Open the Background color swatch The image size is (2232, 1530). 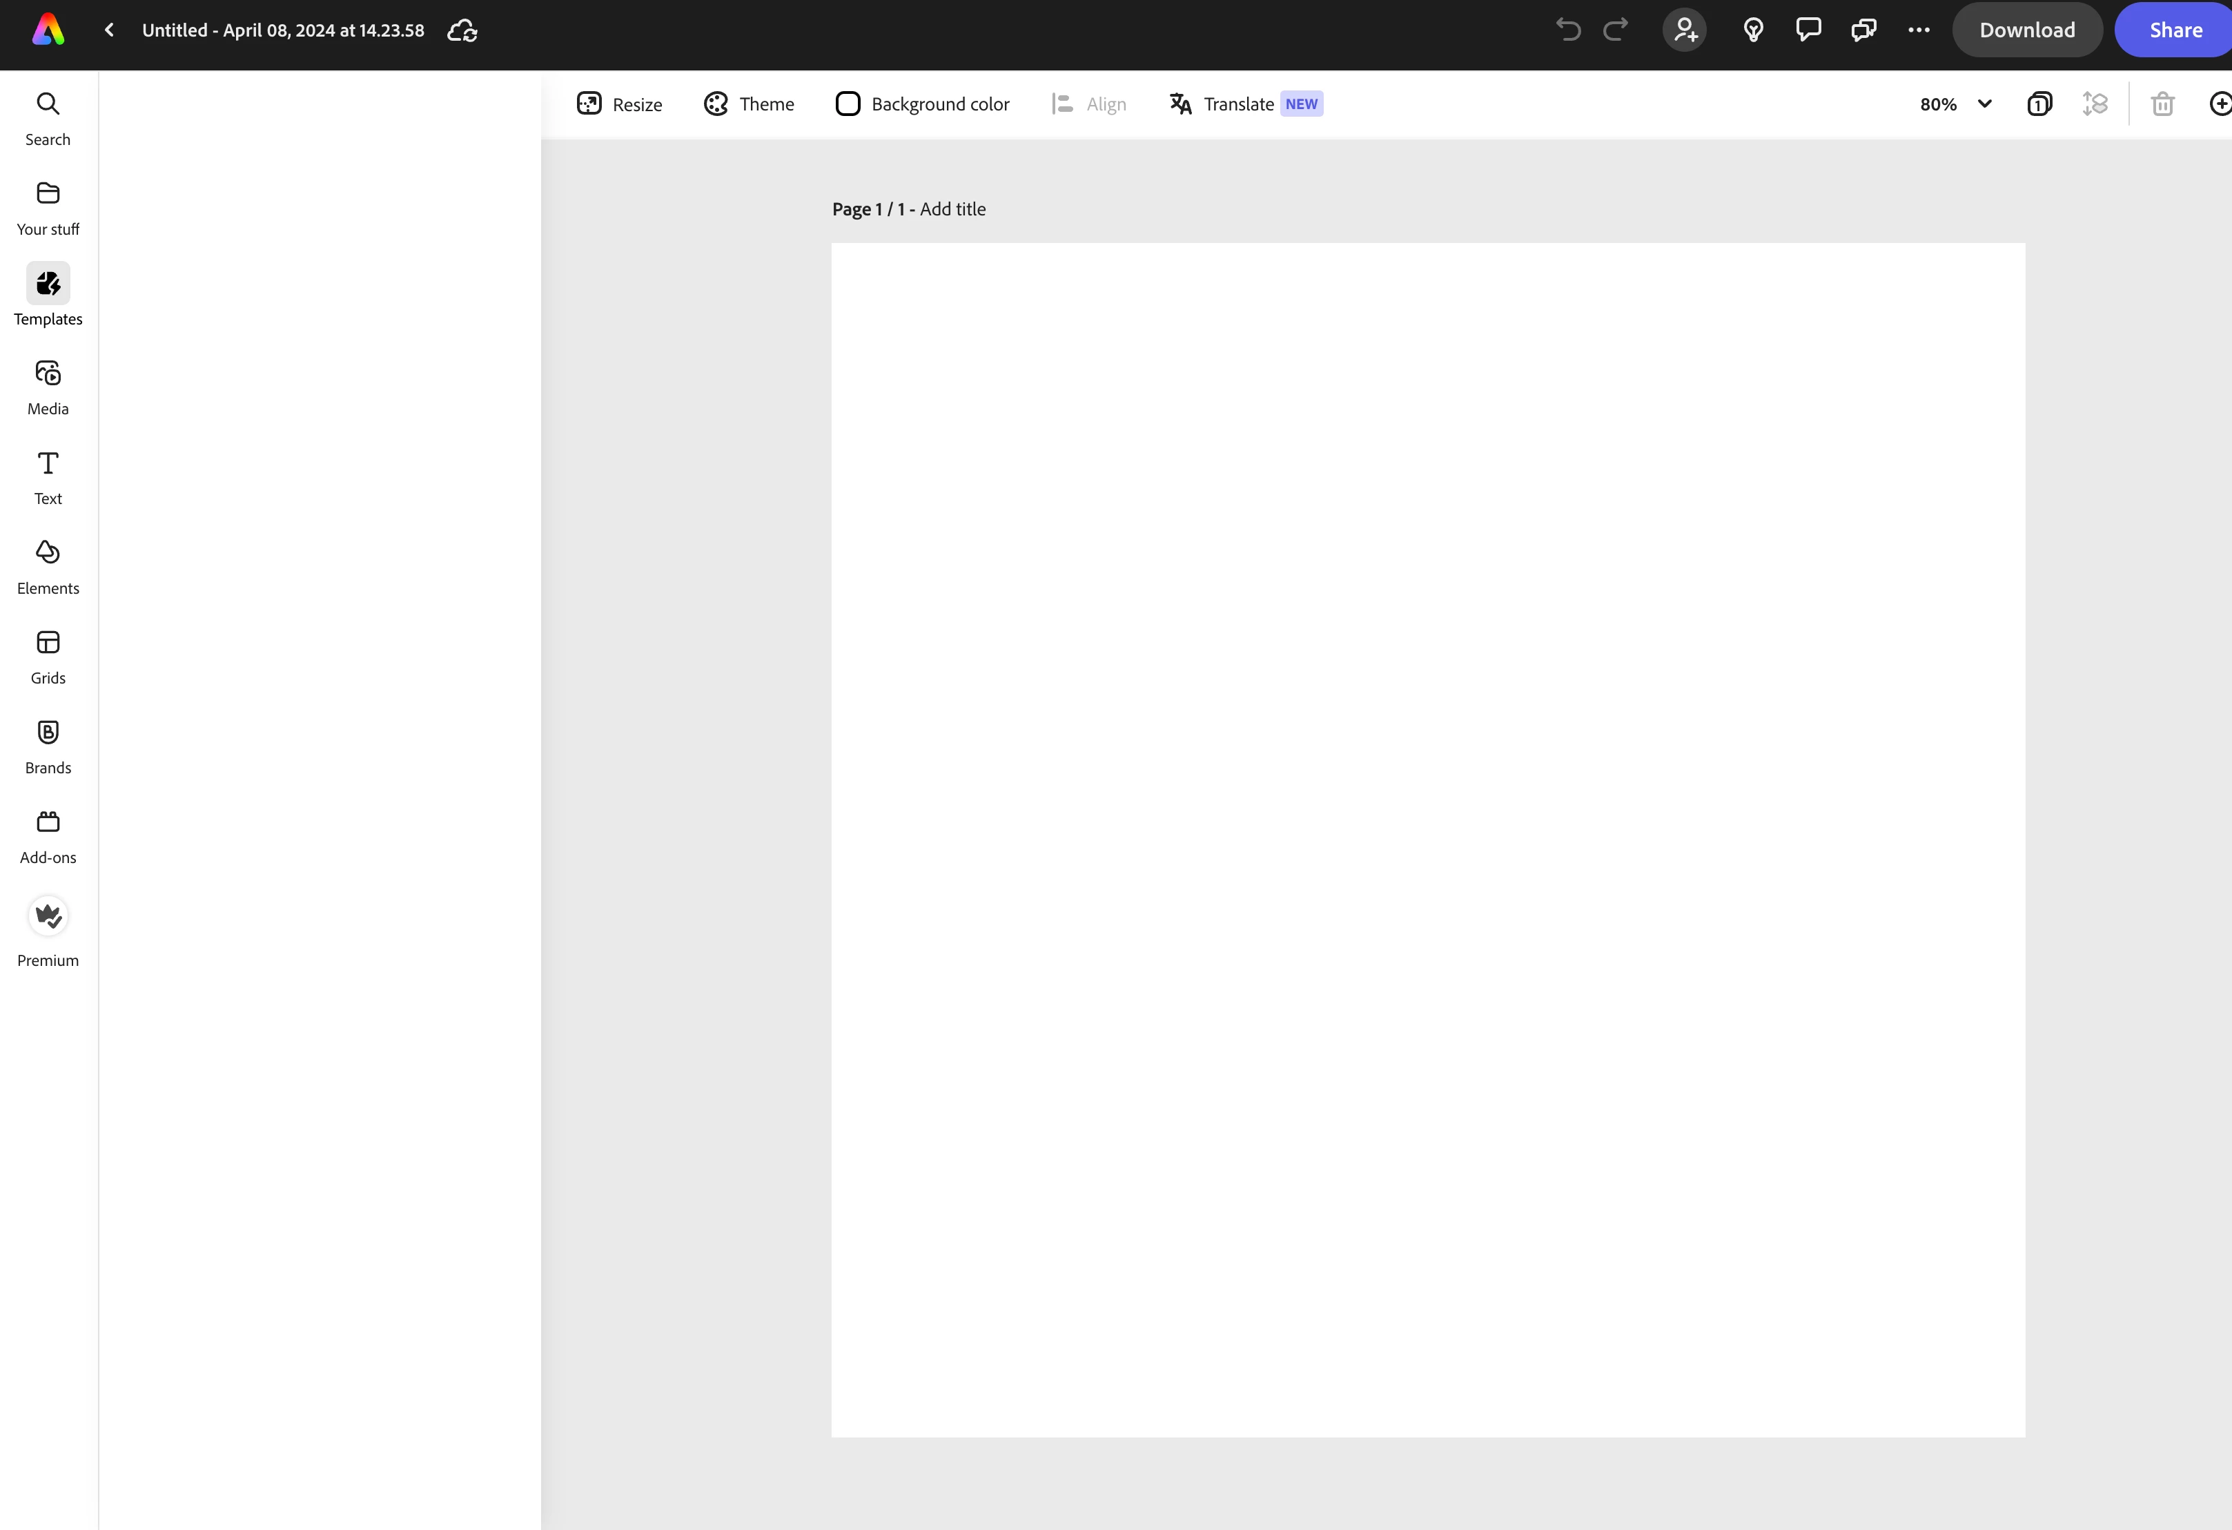(848, 104)
